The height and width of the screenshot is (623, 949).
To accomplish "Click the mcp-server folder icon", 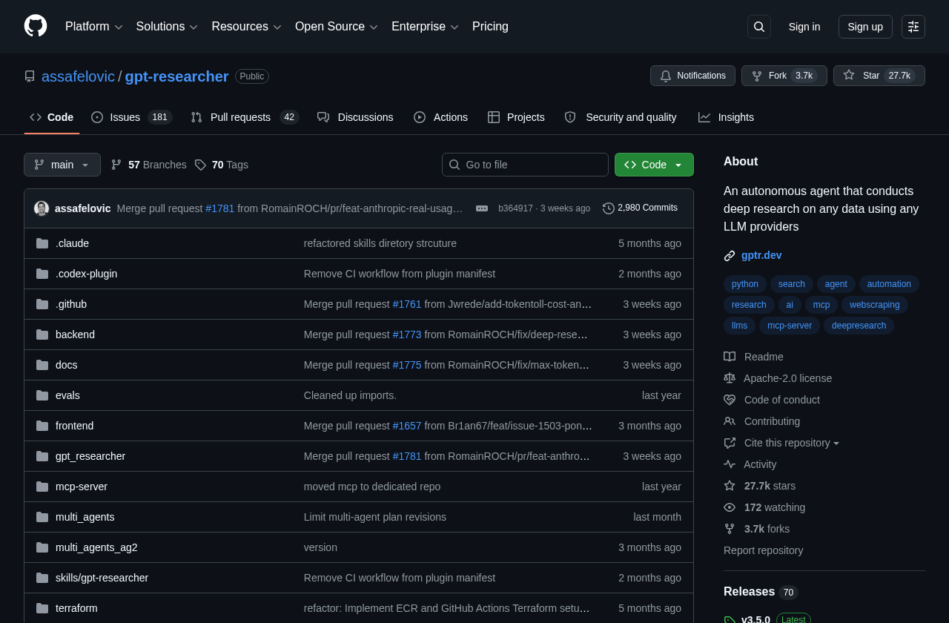I will pos(42,487).
